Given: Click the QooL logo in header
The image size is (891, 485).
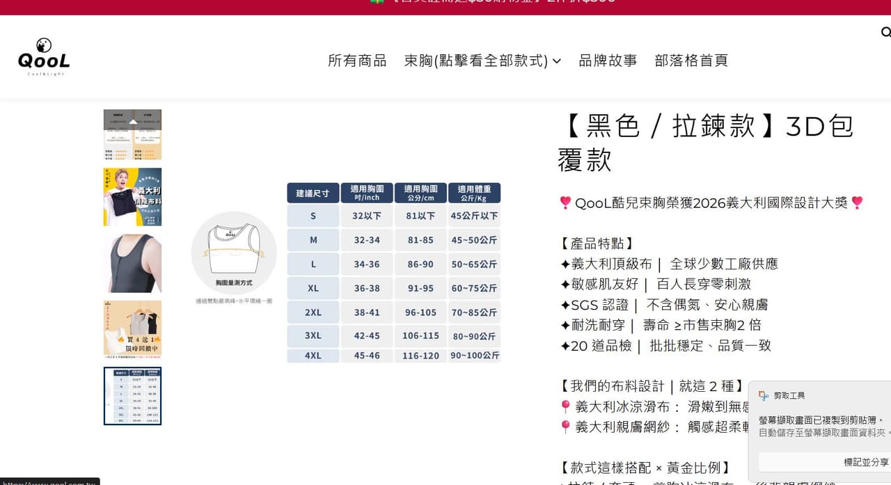Looking at the screenshot, I should click(44, 57).
